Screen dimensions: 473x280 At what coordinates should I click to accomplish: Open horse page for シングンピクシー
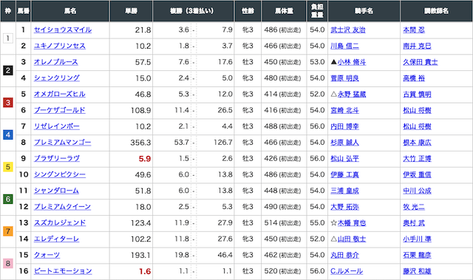pos(60,174)
